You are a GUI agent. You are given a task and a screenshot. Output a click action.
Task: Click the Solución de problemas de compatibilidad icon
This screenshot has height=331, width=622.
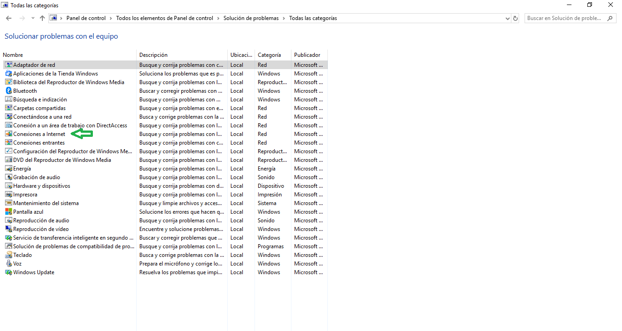[x=9, y=246]
